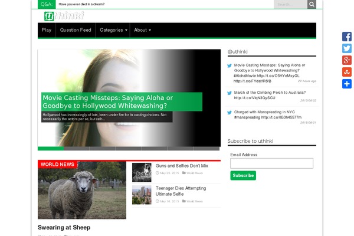This screenshot has width=354, height=236.
Task: Open the sheep article image
Action: point(82,190)
